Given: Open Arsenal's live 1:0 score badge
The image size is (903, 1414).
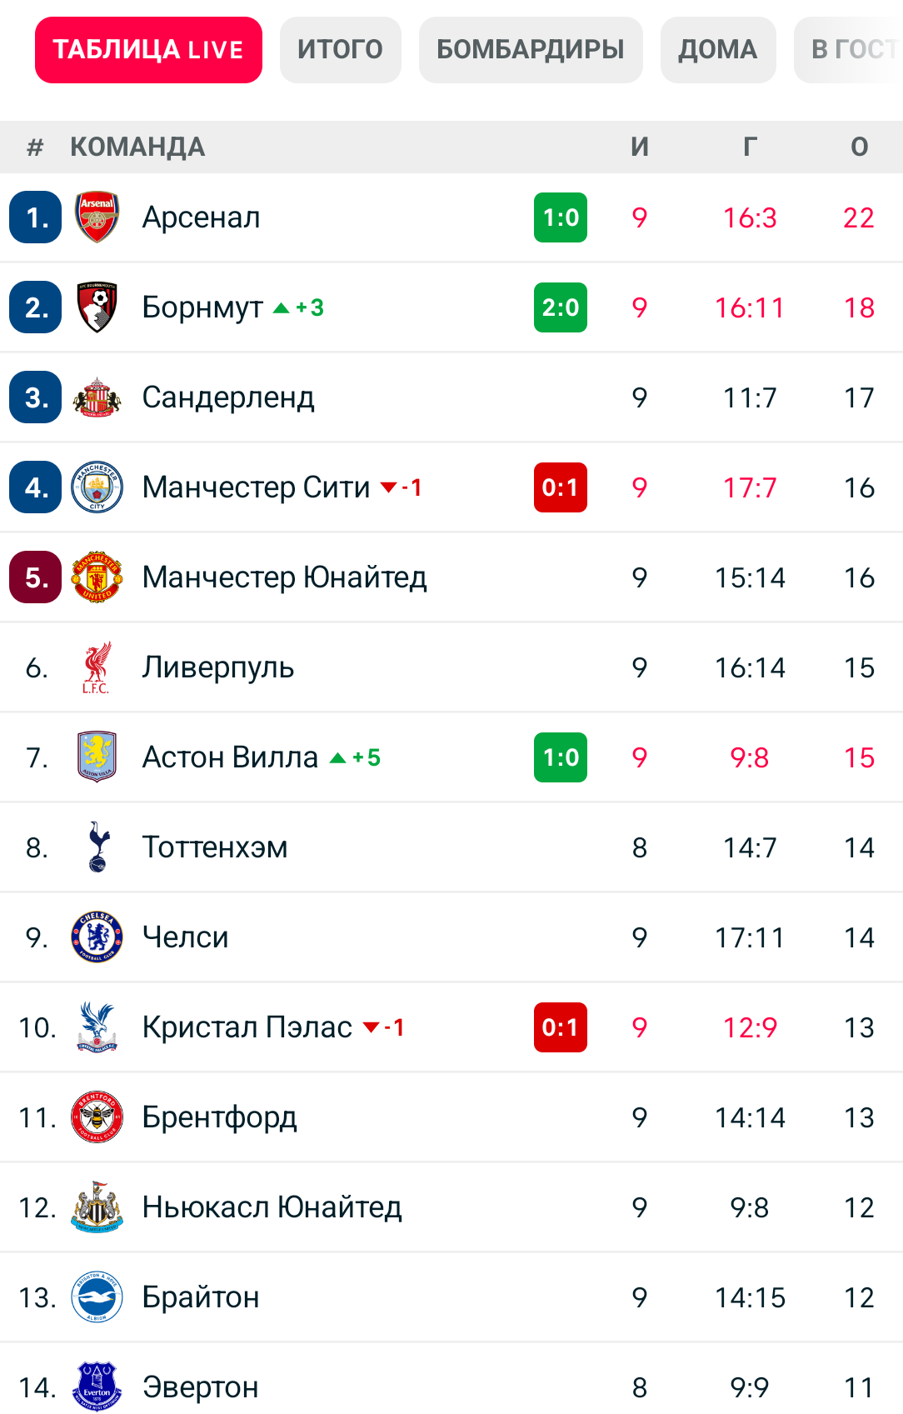Looking at the screenshot, I should point(561,217).
